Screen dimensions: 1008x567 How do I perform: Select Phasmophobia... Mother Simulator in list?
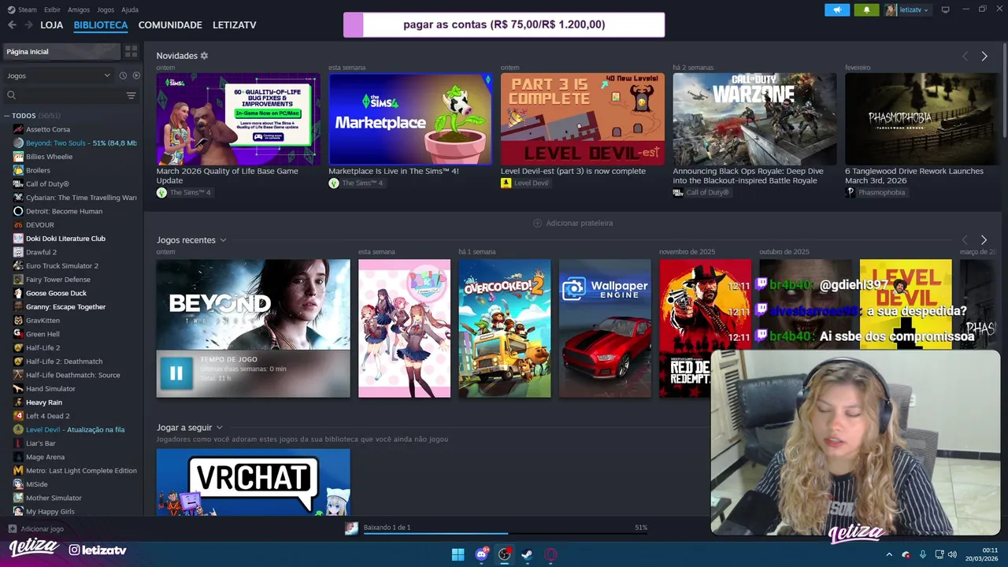tap(54, 498)
